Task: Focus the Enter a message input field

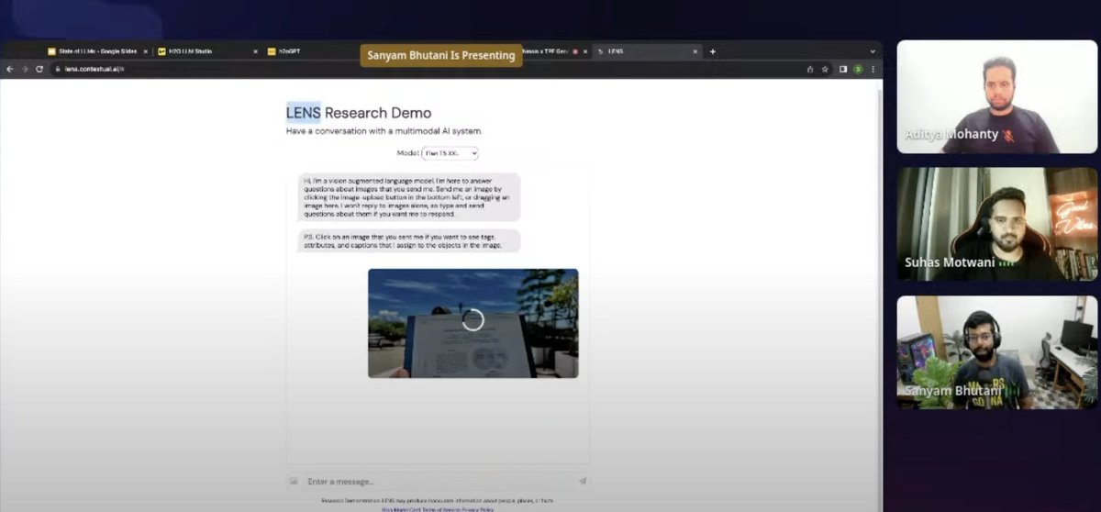Action: (x=439, y=481)
